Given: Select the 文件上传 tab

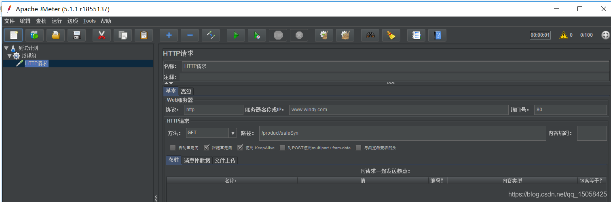Looking at the screenshot, I should 225,160.
